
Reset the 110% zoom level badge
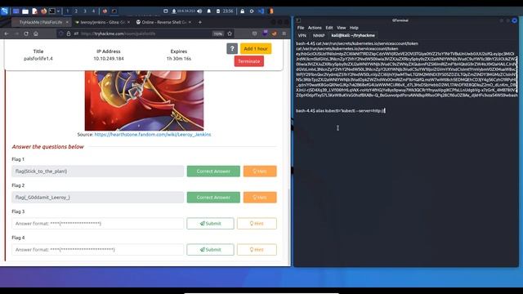[x=218, y=33]
